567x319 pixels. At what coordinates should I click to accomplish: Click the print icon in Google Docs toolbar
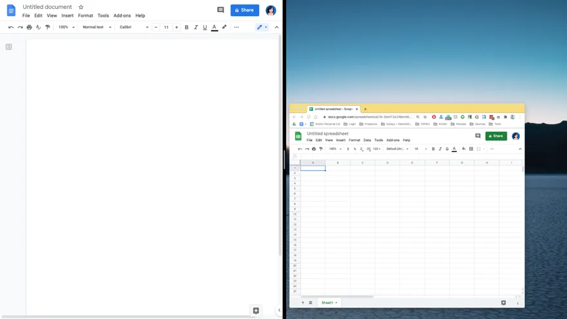[29, 27]
